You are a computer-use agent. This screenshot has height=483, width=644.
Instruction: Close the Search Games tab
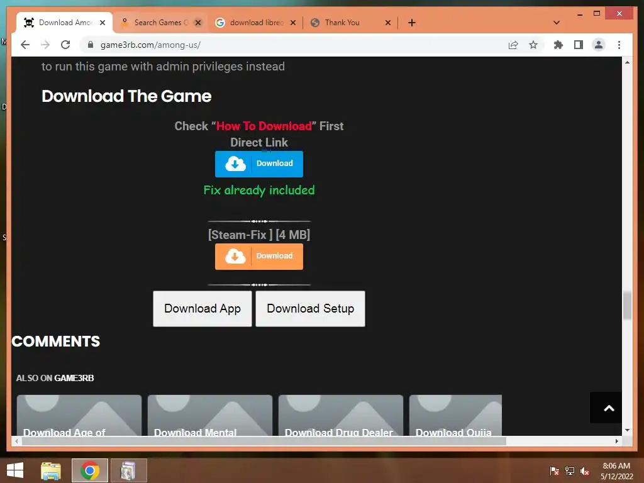[x=198, y=23]
